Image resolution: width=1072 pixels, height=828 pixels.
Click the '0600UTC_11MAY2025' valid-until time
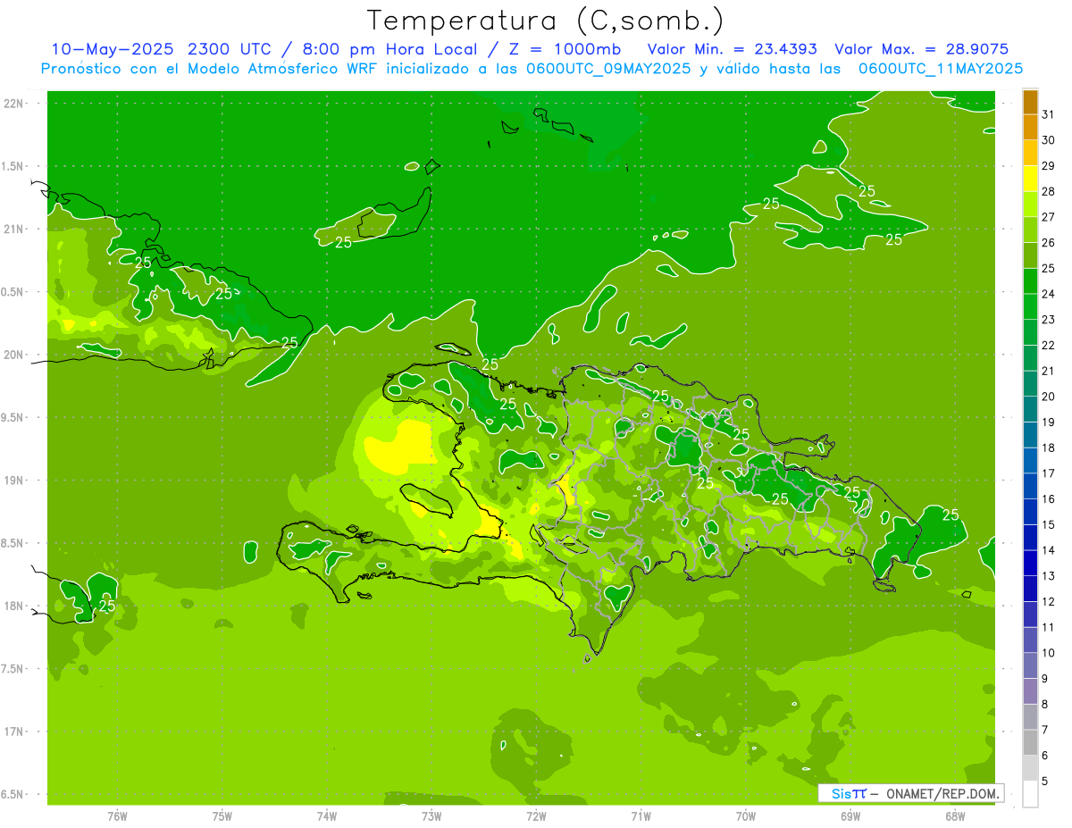tap(941, 68)
